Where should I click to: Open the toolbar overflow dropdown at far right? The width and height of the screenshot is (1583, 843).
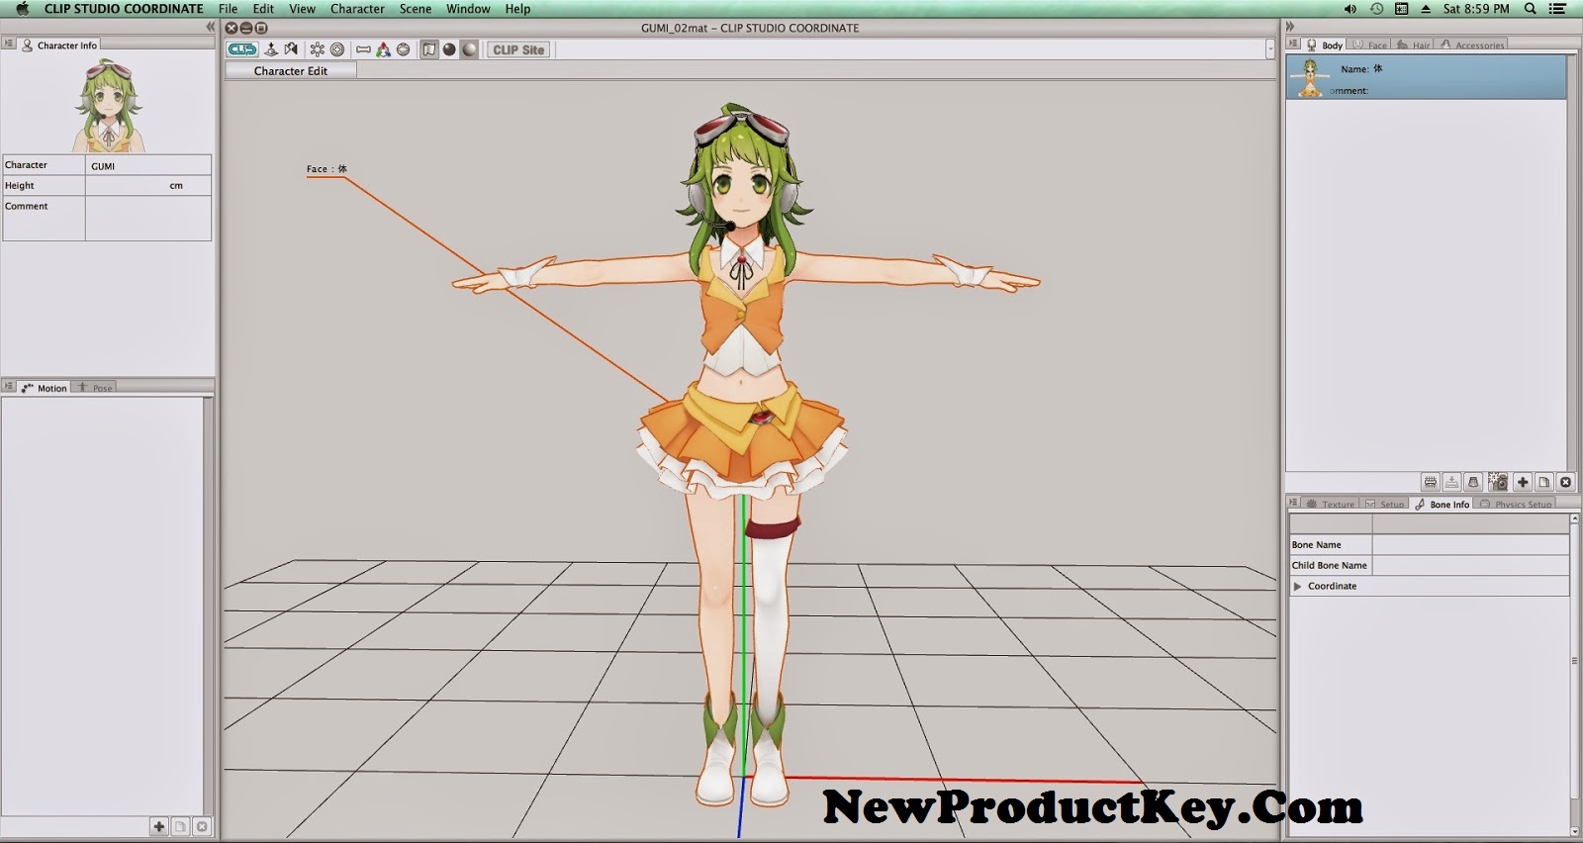pyautogui.click(x=1270, y=49)
